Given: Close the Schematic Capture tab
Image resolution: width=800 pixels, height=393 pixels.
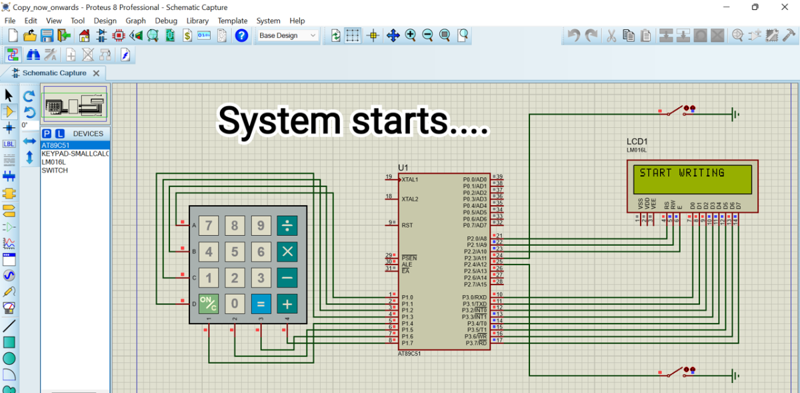Looking at the screenshot, I should click(x=96, y=73).
